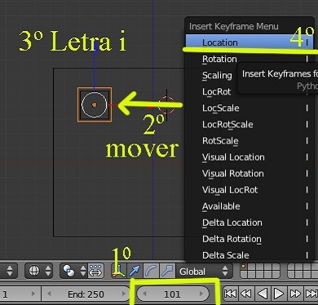Image resolution: width=318 pixels, height=305 pixels.
Task: Play the animation forward
Action: click(279, 294)
